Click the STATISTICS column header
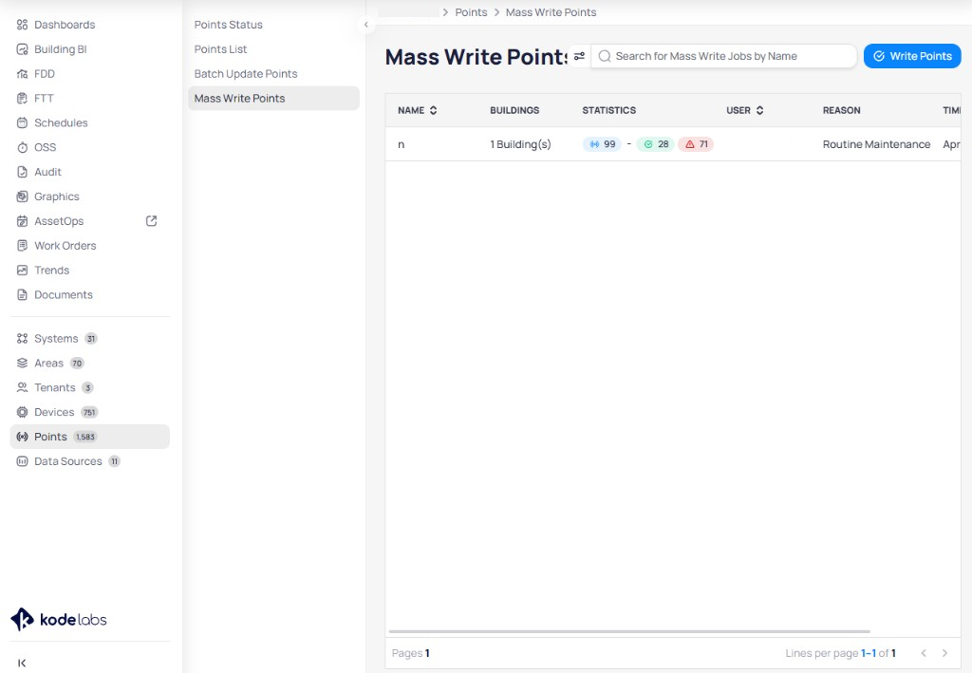This screenshot has width=972, height=673. pyautogui.click(x=608, y=110)
